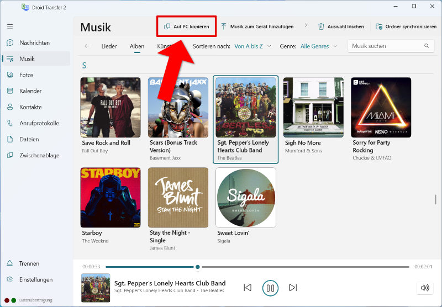Click elapsed time 00:00:33

(91, 267)
